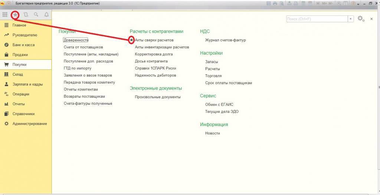Viewport: 380px width, 195px height.
Task: Open the sections grid menu icon
Action: coord(5,15)
